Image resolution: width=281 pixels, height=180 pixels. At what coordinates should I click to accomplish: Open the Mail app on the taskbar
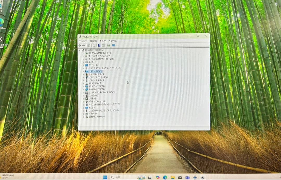[180, 177]
